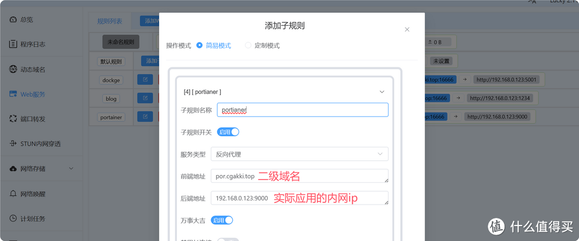The width and height of the screenshot is (579, 241).
Task: Click the 默认规则 tag
Action: pyautogui.click(x=111, y=61)
